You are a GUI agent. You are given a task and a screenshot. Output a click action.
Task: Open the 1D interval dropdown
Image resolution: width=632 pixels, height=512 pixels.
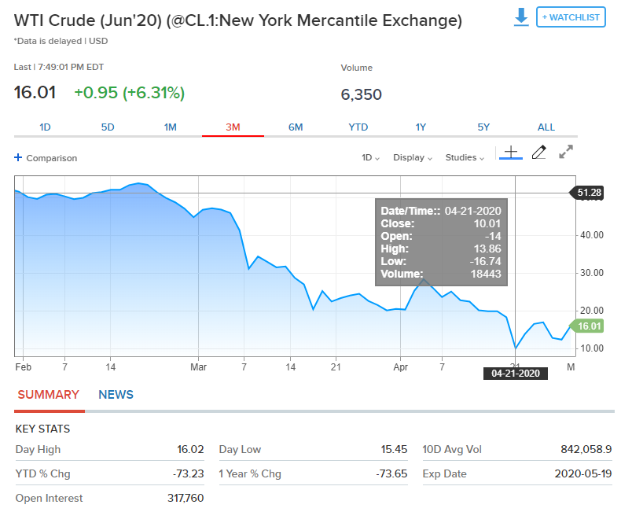370,157
